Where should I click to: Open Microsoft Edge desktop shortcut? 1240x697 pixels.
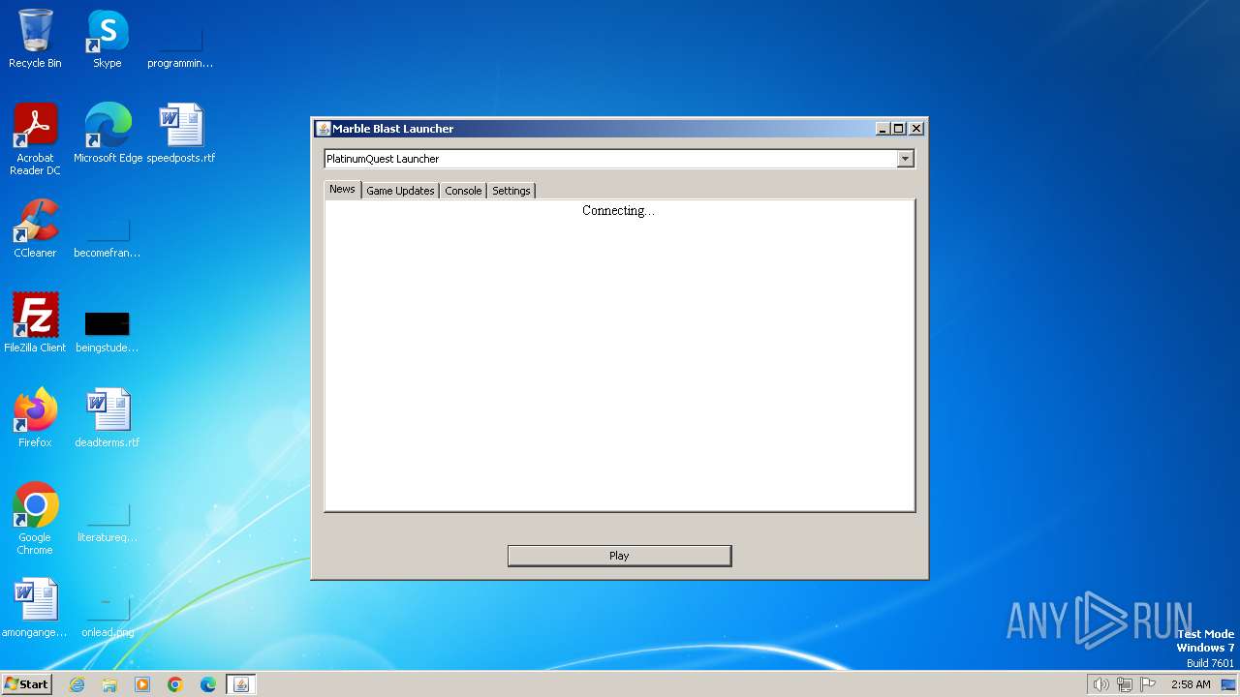[x=108, y=134]
